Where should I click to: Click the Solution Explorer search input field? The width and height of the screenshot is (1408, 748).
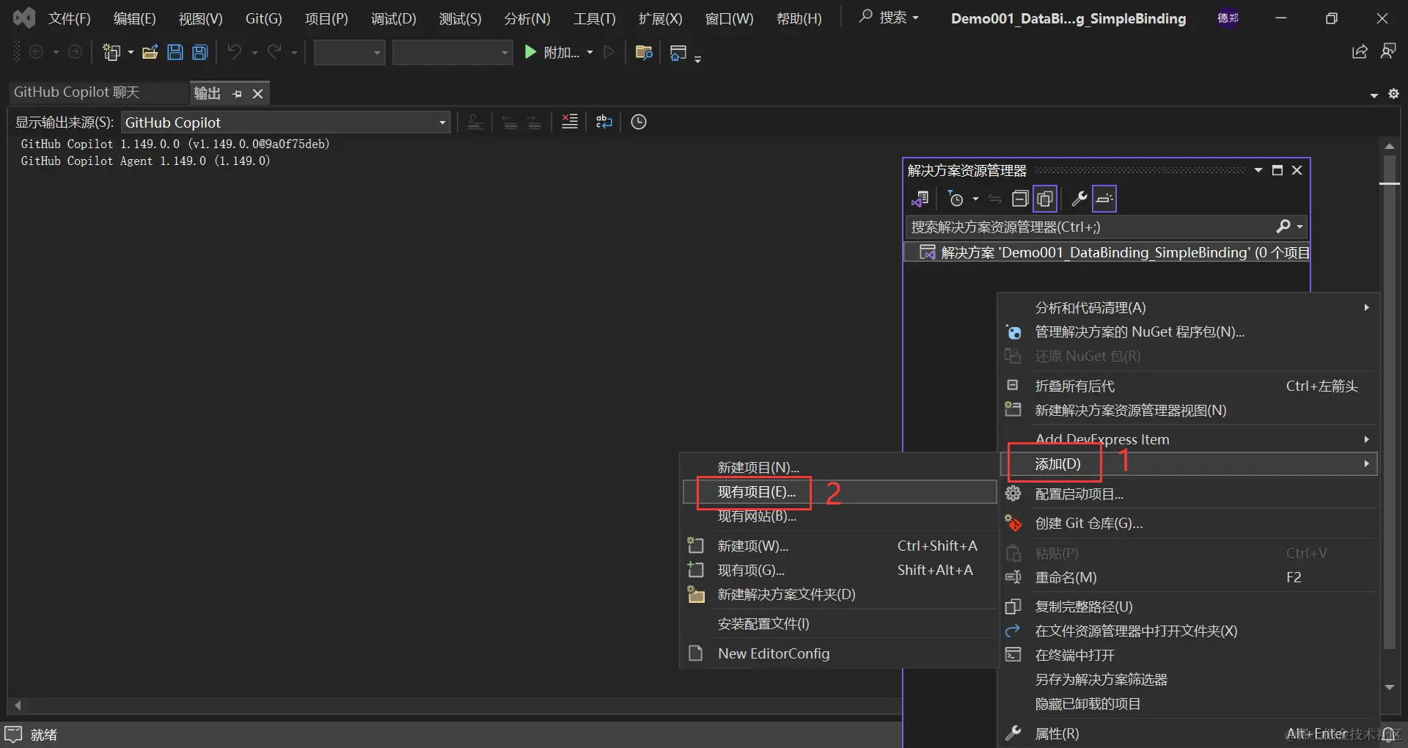tap(1091, 227)
